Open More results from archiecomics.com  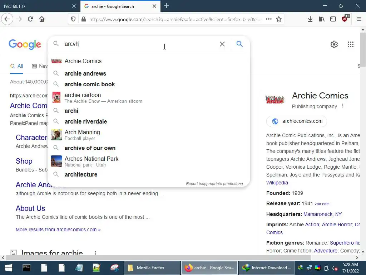pos(58,230)
